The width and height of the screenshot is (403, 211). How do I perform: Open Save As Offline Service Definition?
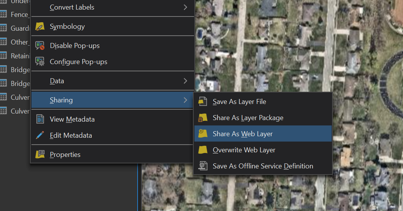[263, 166]
